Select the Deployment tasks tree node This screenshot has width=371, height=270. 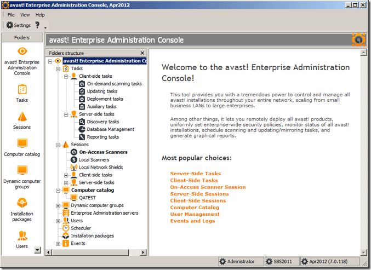[105, 99]
